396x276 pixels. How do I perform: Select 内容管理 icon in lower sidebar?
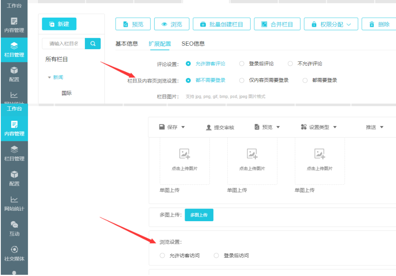(14, 124)
